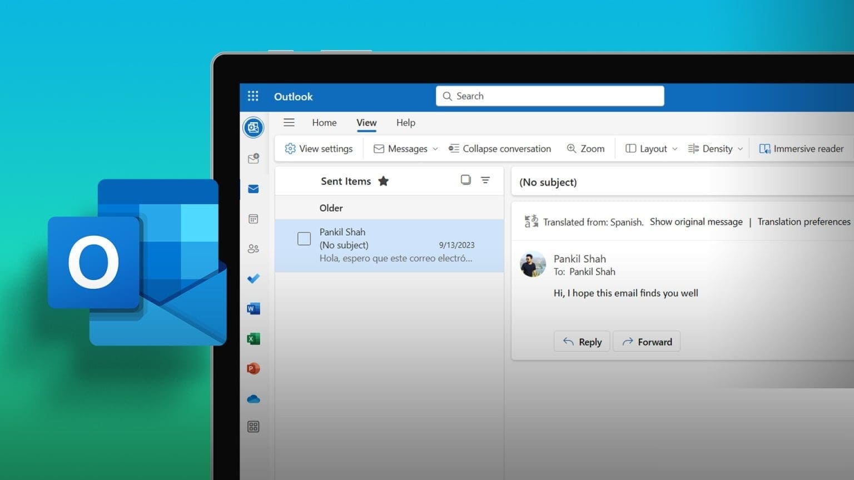
Task: Click Pankil Shah's profile picture
Action: 533,264
